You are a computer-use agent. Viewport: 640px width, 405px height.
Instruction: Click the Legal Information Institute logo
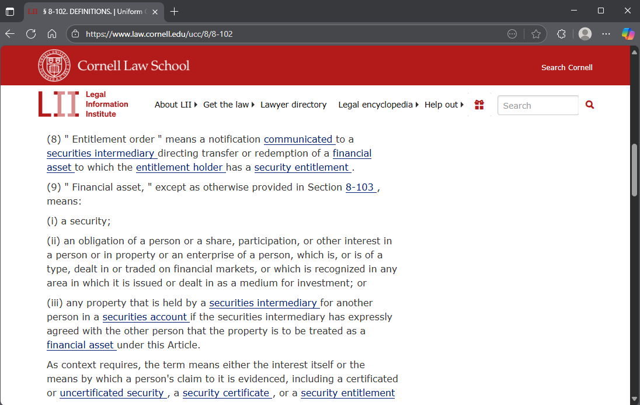84,104
